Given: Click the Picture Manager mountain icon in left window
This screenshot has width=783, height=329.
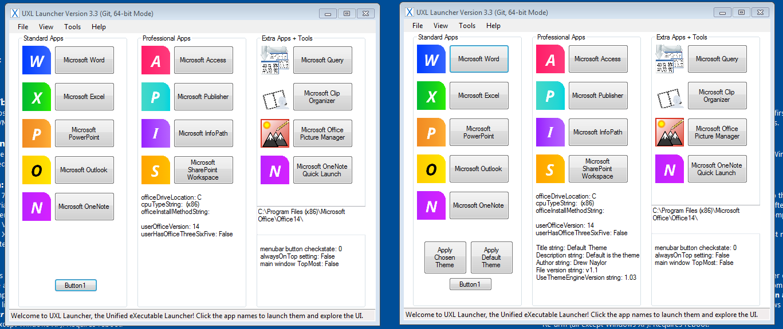Looking at the screenshot, I should click(275, 133).
